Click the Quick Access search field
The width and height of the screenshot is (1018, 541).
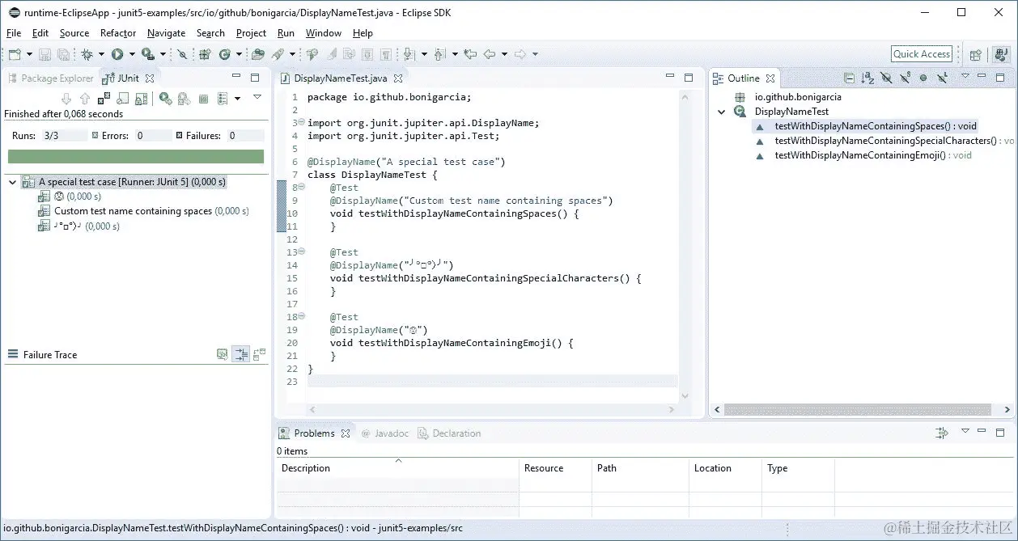point(922,54)
